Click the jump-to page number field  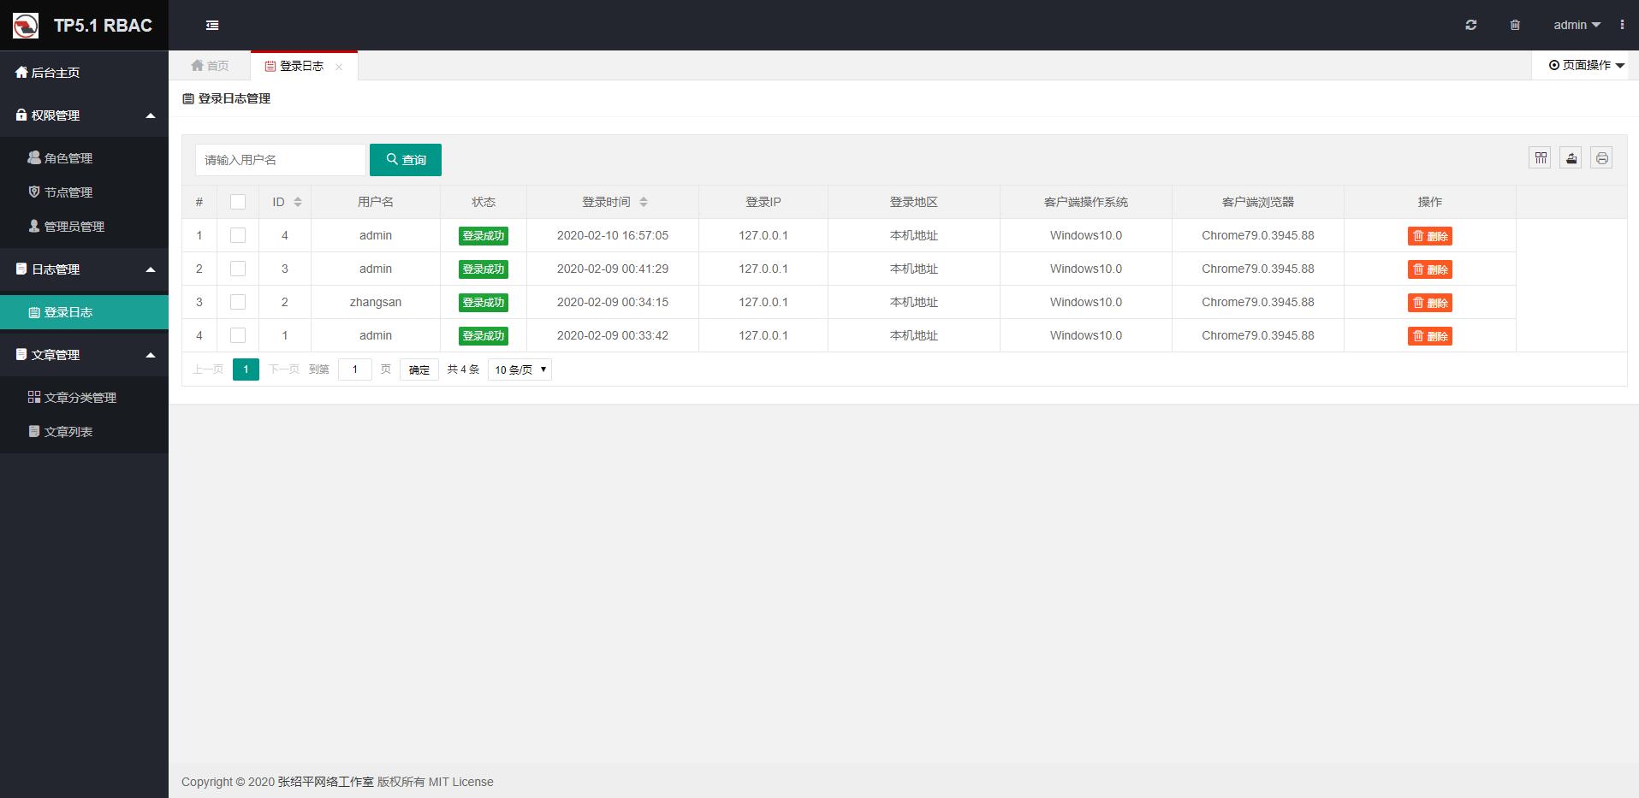point(355,369)
